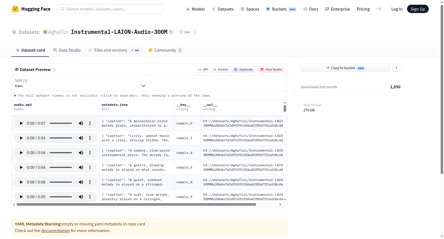
Task: Click the page's main vertical scrollbar
Action: [x=442, y=89]
